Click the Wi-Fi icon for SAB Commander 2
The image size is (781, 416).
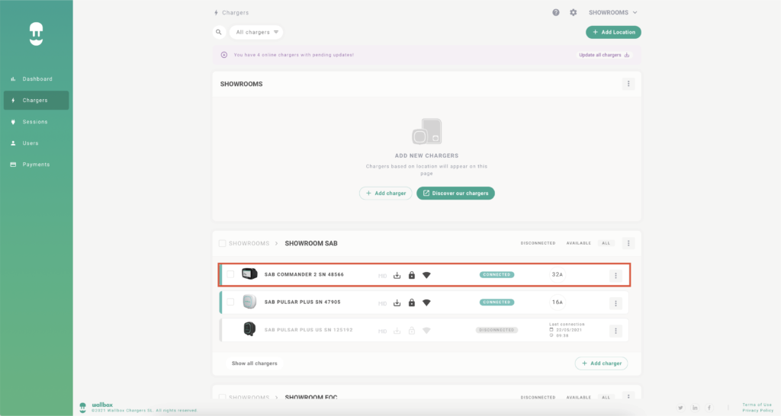pos(426,275)
